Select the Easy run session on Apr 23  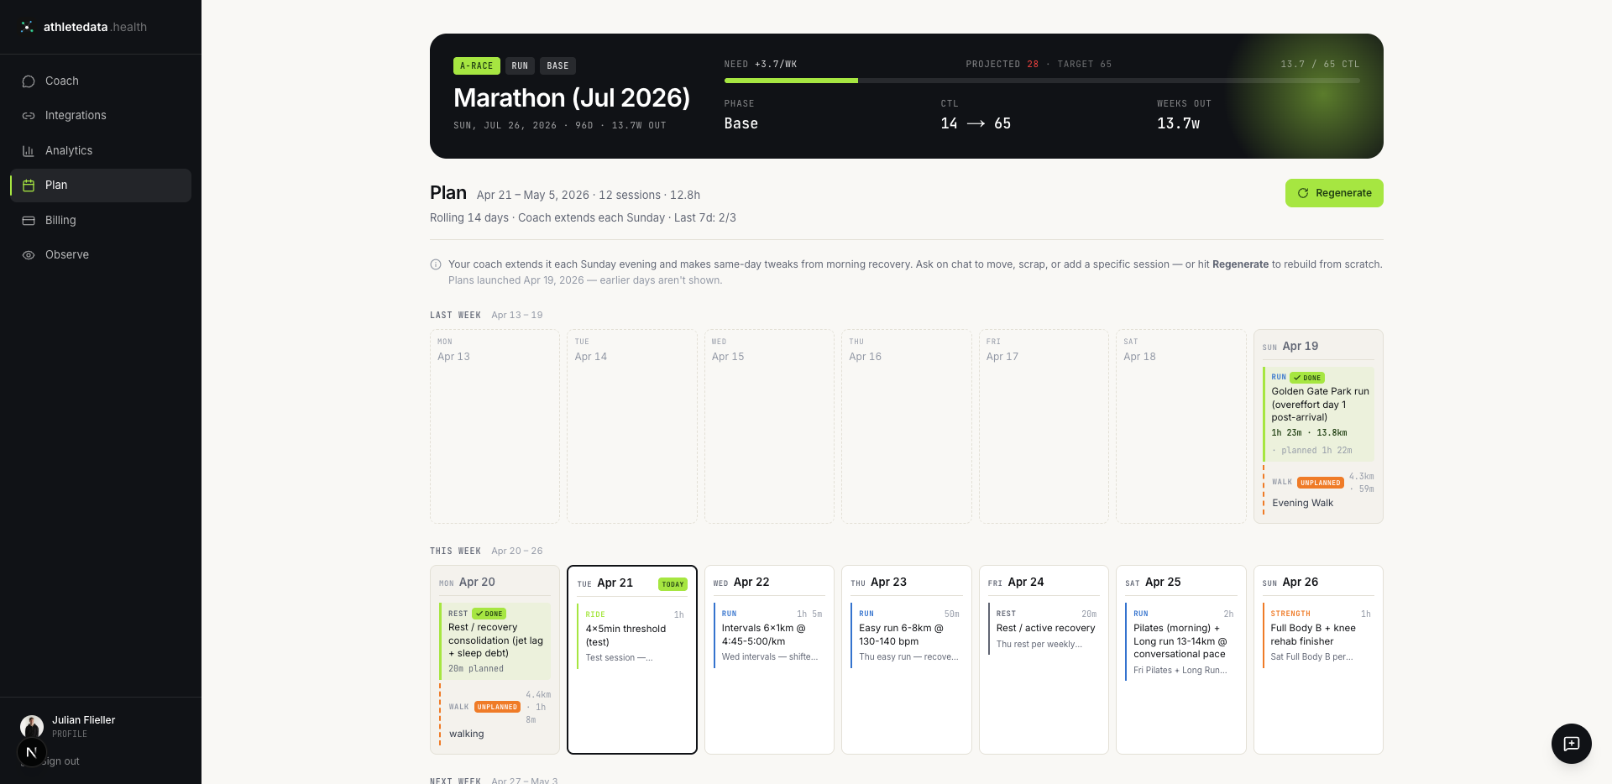pos(906,637)
